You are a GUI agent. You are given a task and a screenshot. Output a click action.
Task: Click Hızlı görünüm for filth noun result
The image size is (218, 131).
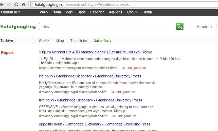click(x=126, y=116)
